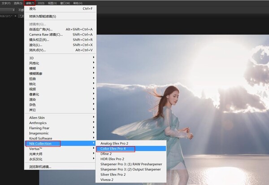Open the options bar dropdown
Image resolution: width=269 pixels, height=185 pixels.
point(7,10)
